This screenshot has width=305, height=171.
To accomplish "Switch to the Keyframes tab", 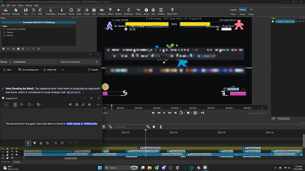I will 6,162.
